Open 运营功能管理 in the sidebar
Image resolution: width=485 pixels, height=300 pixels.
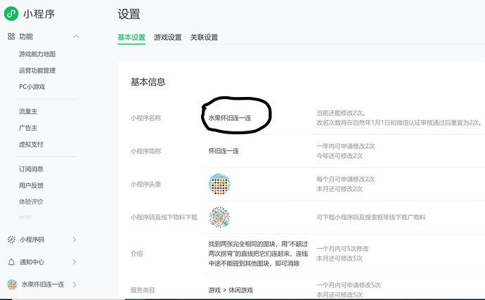37,70
